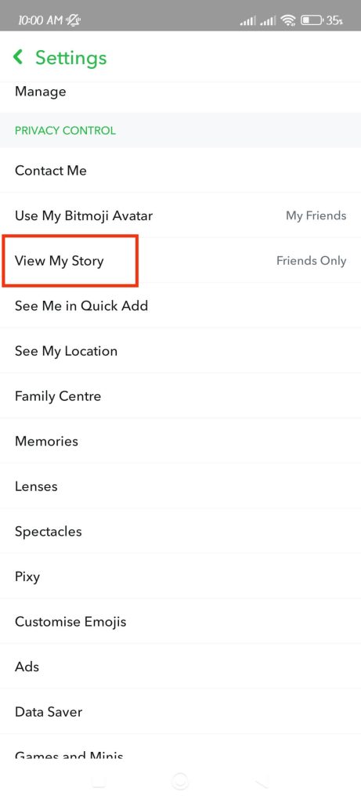Open Contact Me privacy setting
This screenshot has height=802, width=361.
pos(180,170)
